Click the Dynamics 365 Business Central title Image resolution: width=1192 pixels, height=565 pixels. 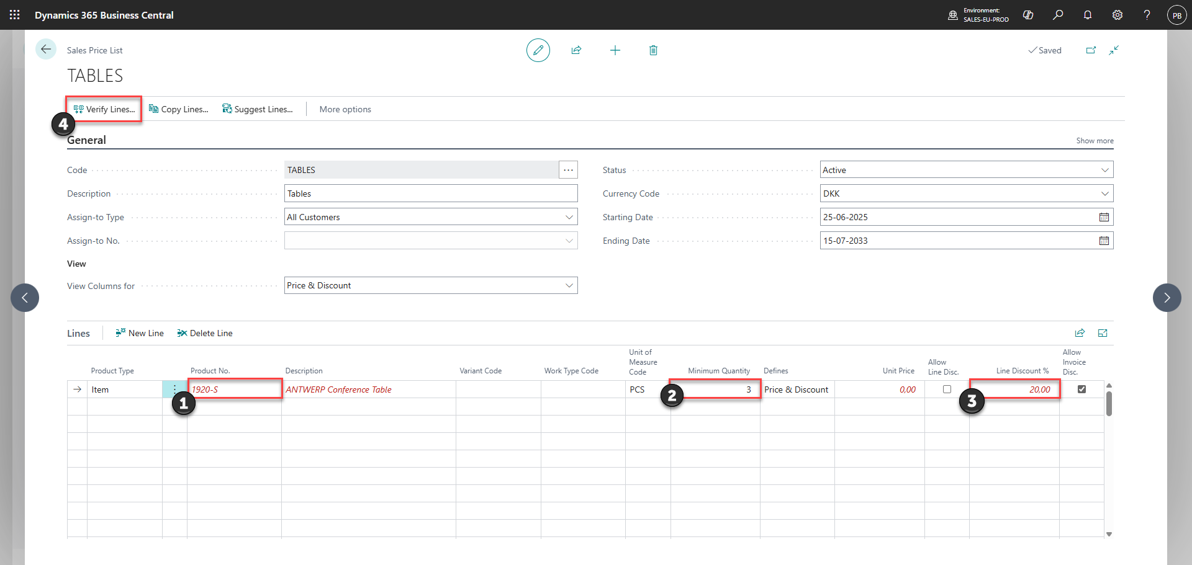(104, 15)
